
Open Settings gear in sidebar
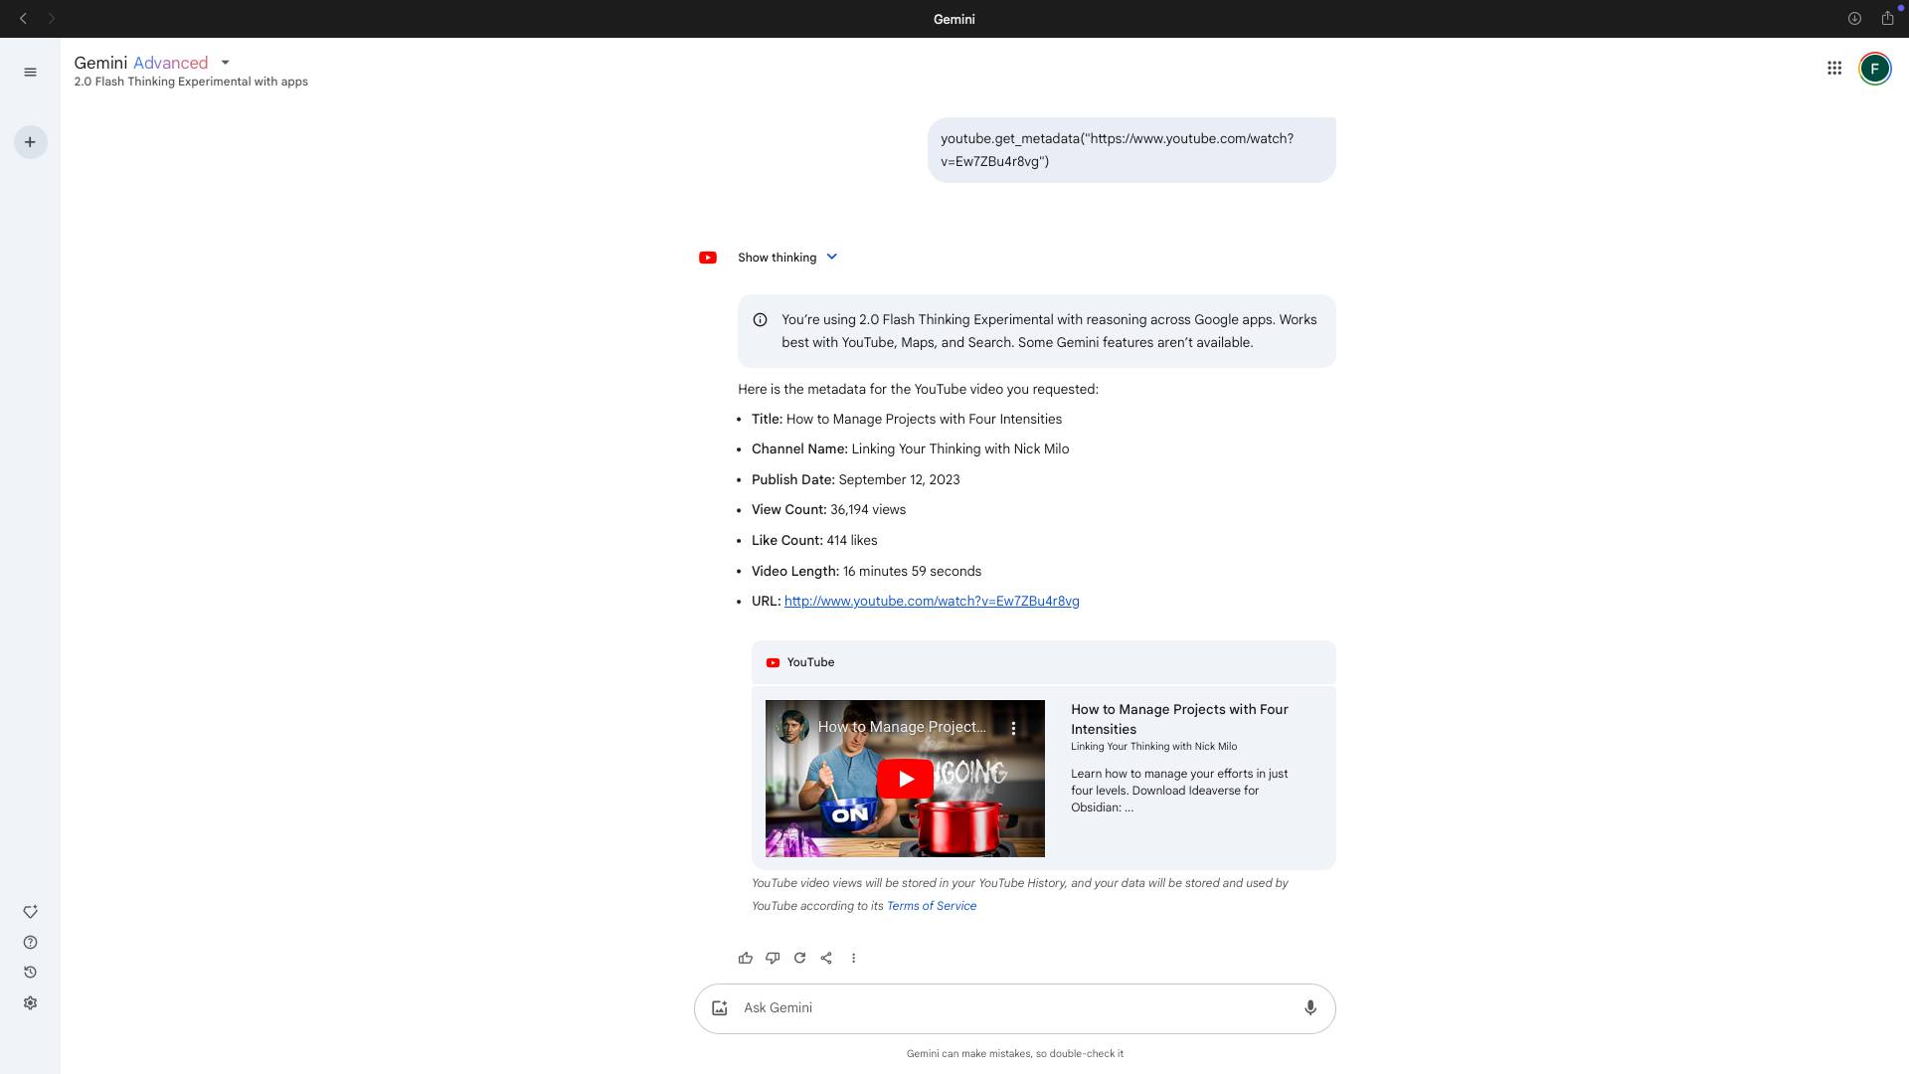click(x=30, y=1003)
